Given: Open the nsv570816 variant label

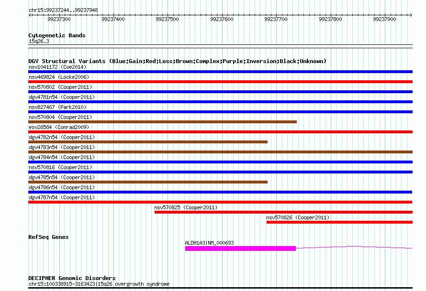Looking at the screenshot, I should tap(60, 167).
